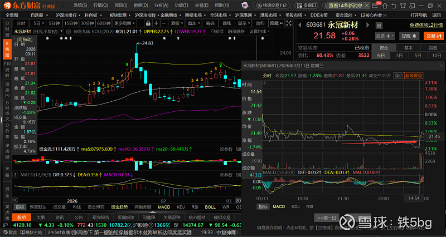Go to previous stock arrow
446x237 pixels.
(x=299, y=25)
